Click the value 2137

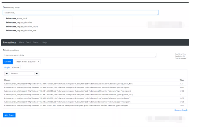click(x=181, y=84)
